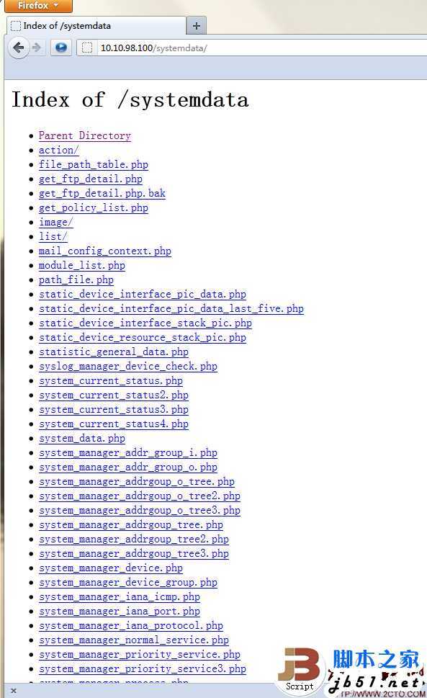Image resolution: width=427 pixels, height=698 pixels.
Task: Open system_manager_iana_protocol.php link
Action: 131,625
